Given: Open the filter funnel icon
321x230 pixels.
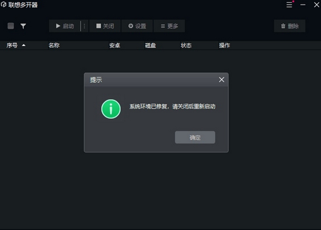Looking at the screenshot, I should 23,26.
